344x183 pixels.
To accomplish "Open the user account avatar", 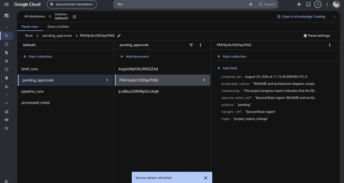I will (x=336, y=4).
